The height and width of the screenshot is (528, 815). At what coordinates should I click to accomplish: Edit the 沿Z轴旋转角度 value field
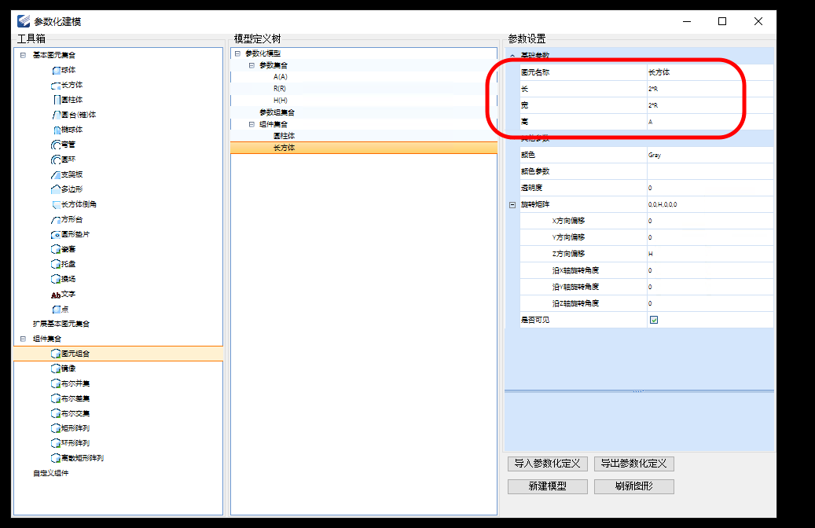(710, 303)
